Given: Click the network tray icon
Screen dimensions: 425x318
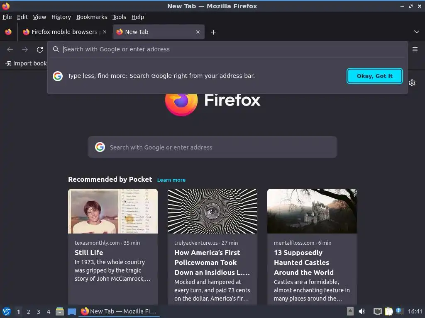Looking at the screenshot, I should [x=378, y=311].
